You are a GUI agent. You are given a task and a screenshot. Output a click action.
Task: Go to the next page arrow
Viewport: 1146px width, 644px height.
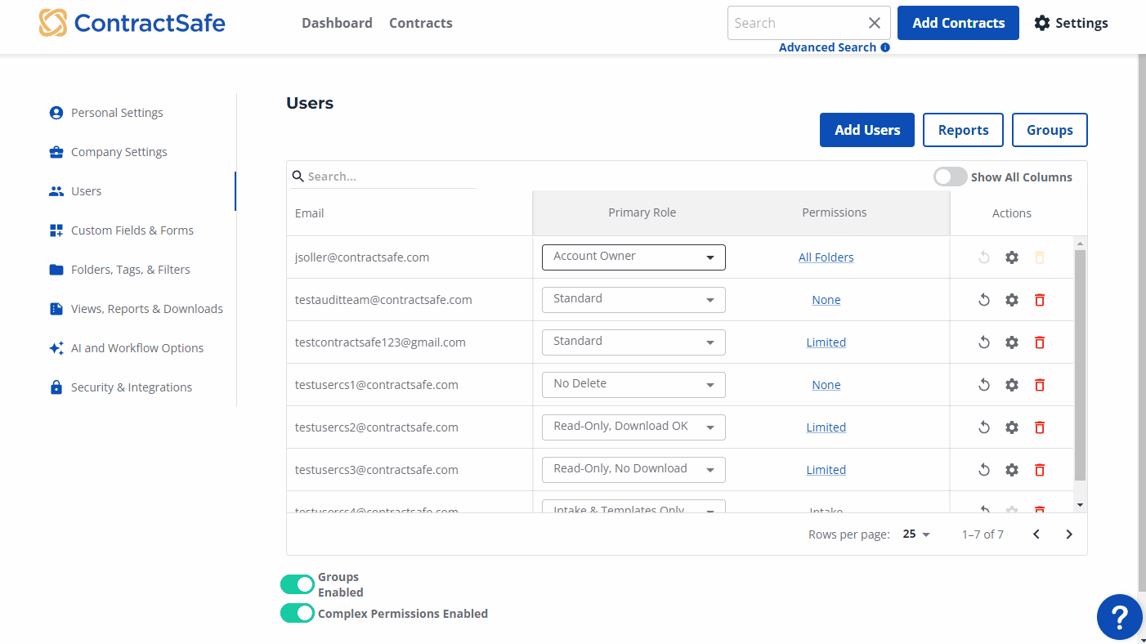point(1069,534)
